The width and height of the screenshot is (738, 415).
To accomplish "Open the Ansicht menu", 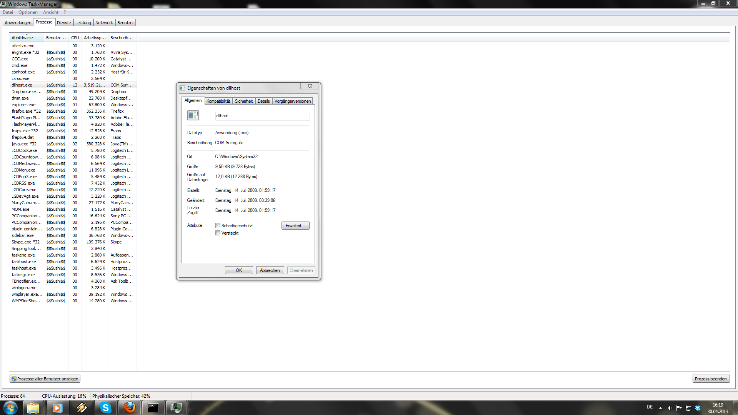I will (x=51, y=12).
